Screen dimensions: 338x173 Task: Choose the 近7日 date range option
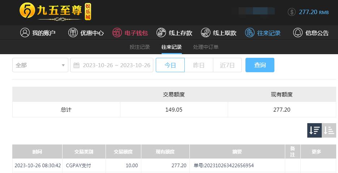tap(227, 65)
